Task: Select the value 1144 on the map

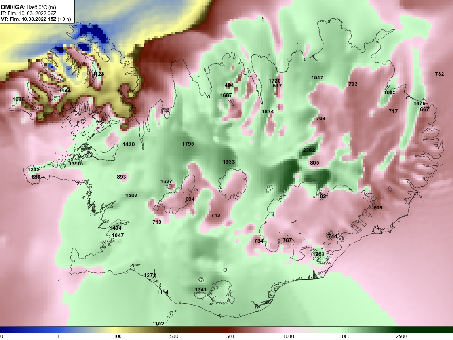Action: coord(65,91)
